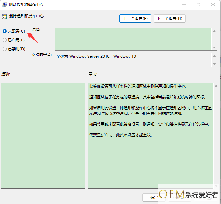Click the 删除通知和操作中心 title bar text

pos(26,5)
